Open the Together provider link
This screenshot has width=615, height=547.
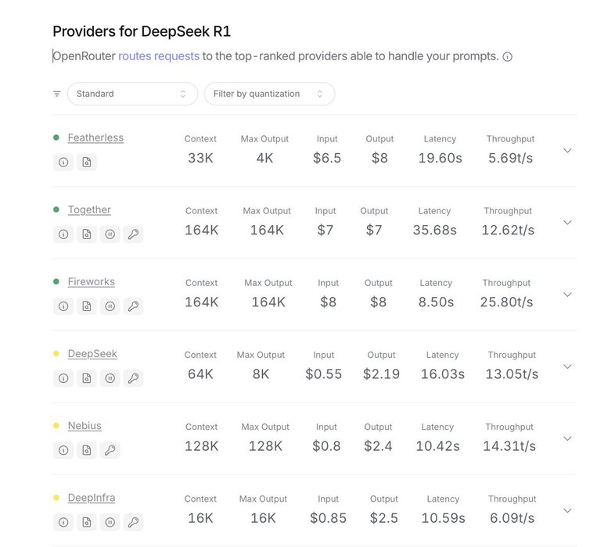tap(89, 210)
